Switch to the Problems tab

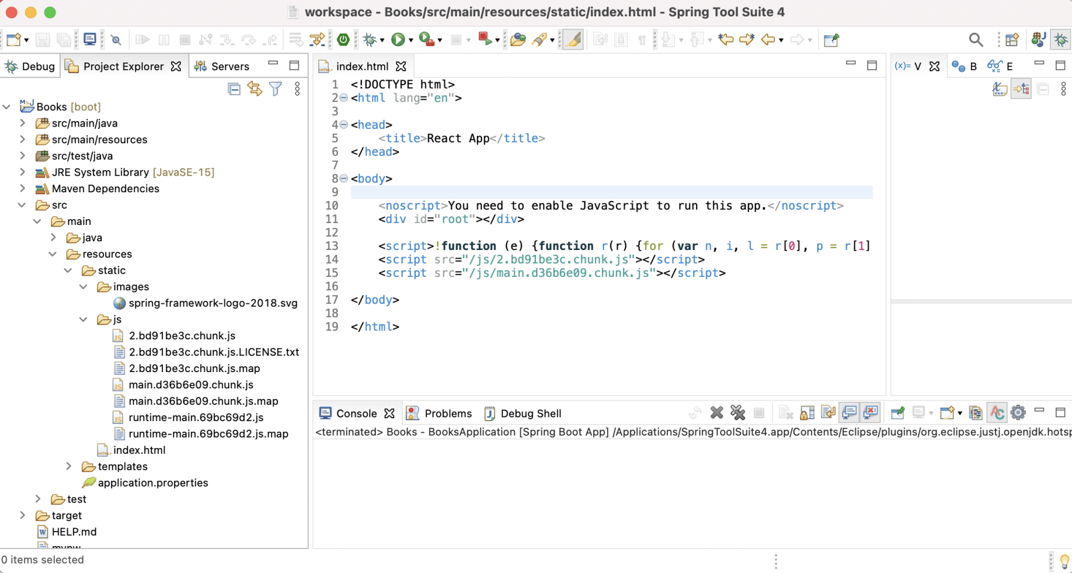click(447, 414)
